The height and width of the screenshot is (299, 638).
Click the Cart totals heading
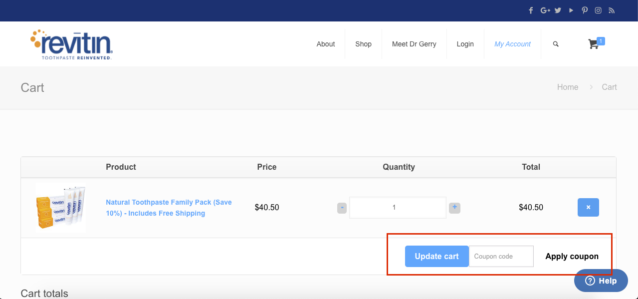coord(44,293)
